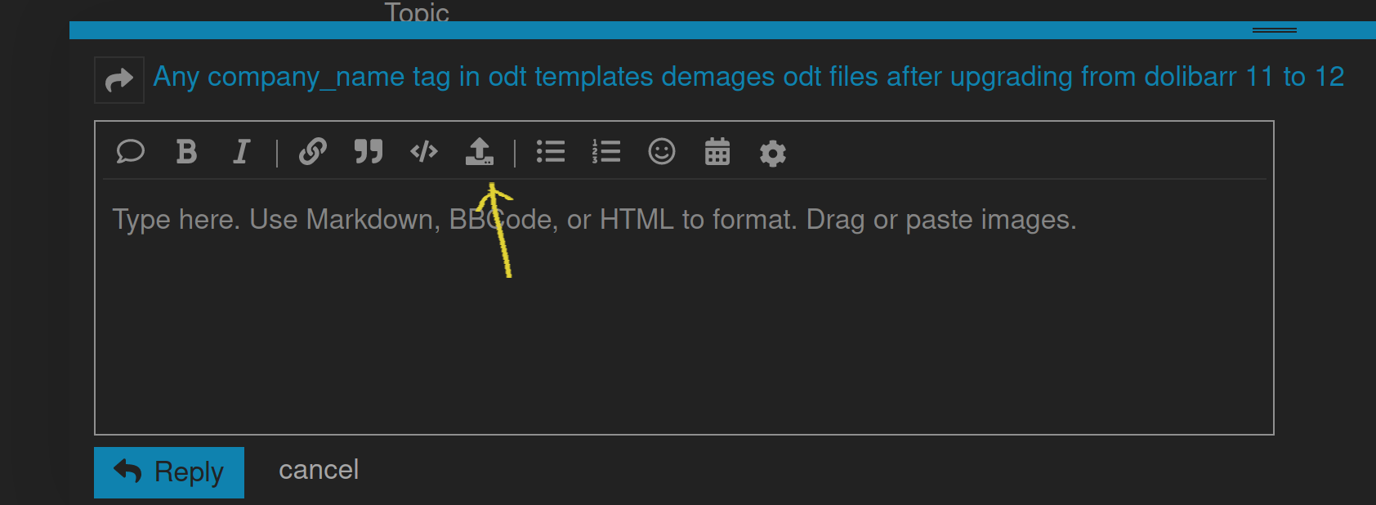Insert a blockquote using the quotation icon

point(369,152)
